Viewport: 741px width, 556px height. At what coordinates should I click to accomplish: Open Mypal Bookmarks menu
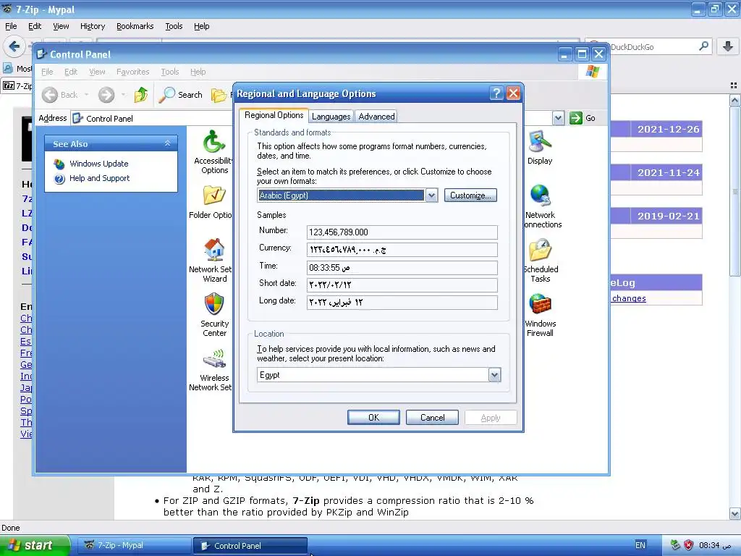point(135,26)
